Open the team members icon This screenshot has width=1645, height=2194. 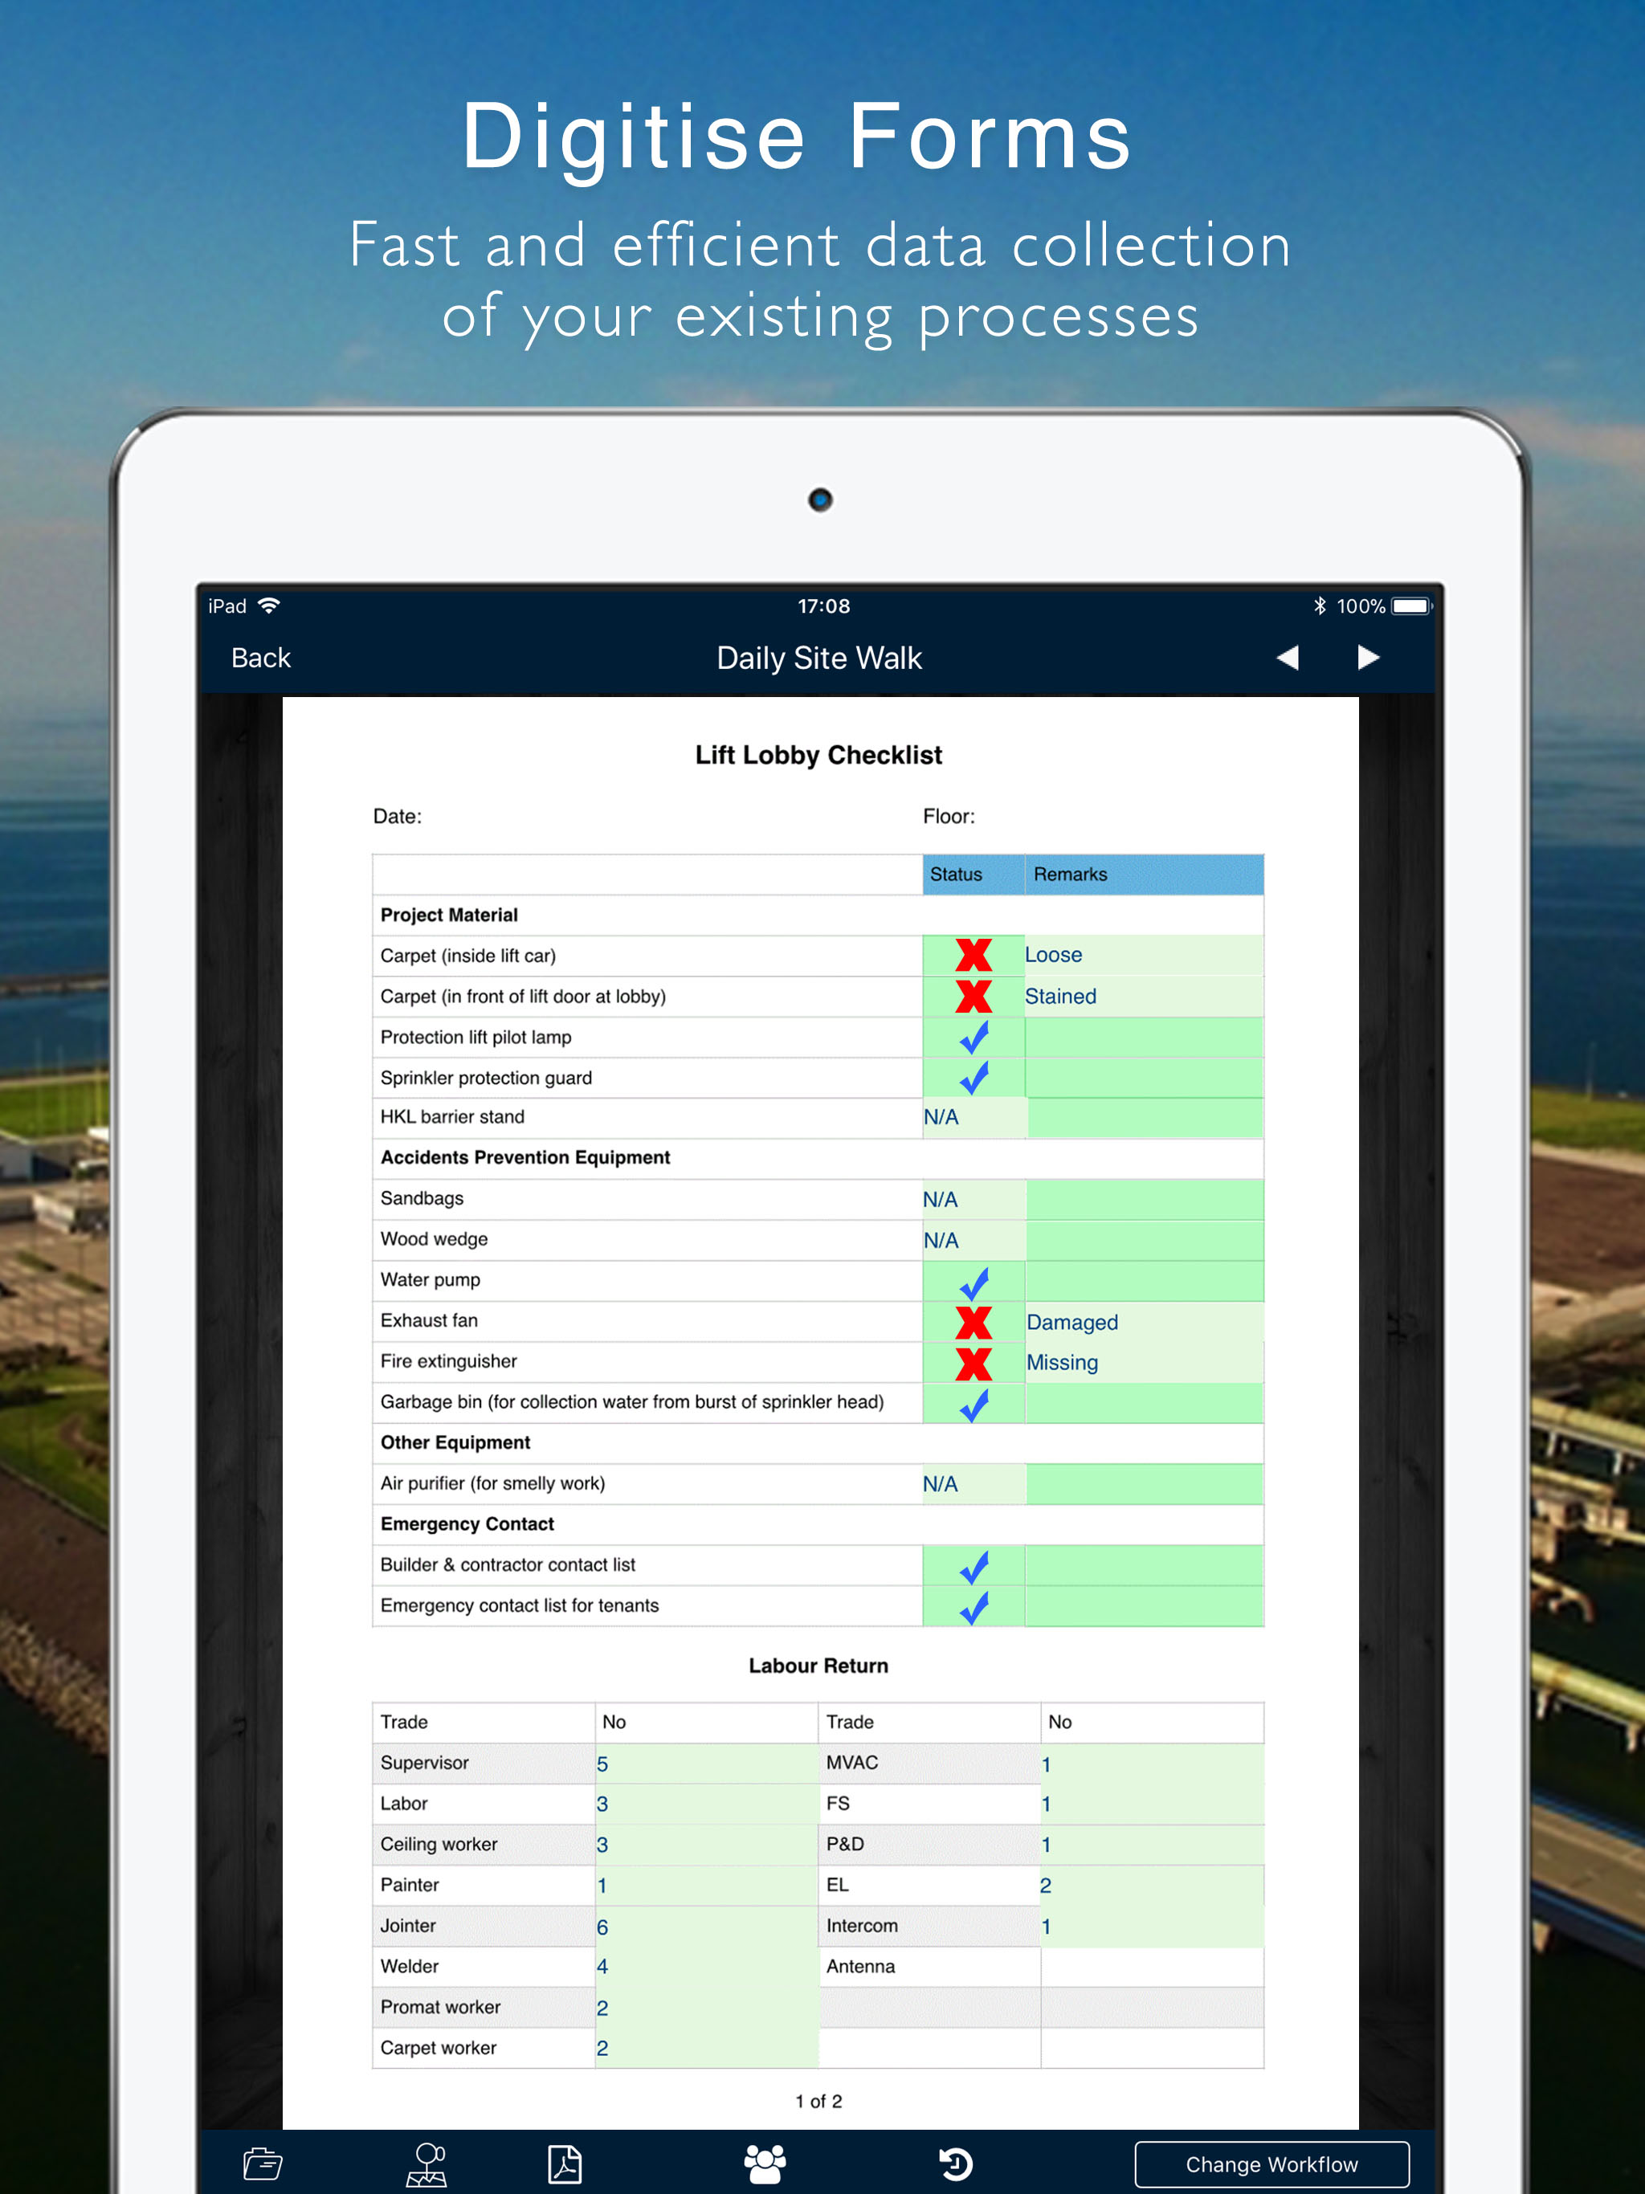coord(765,2163)
